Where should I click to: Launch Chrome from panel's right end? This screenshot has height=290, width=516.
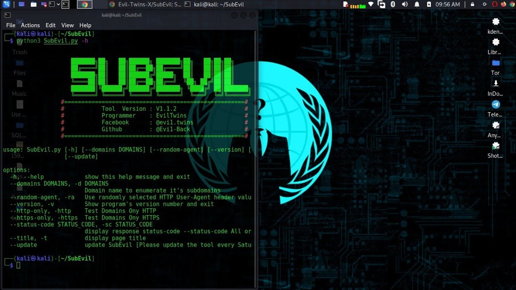[512, 4]
